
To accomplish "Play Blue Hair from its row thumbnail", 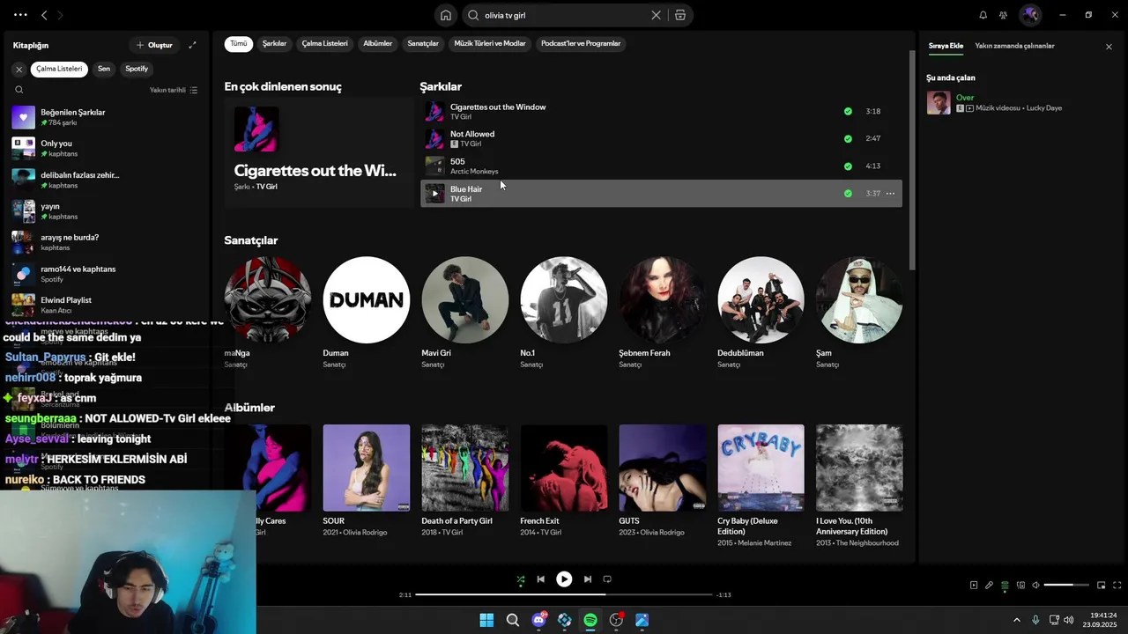I will coord(434,194).
